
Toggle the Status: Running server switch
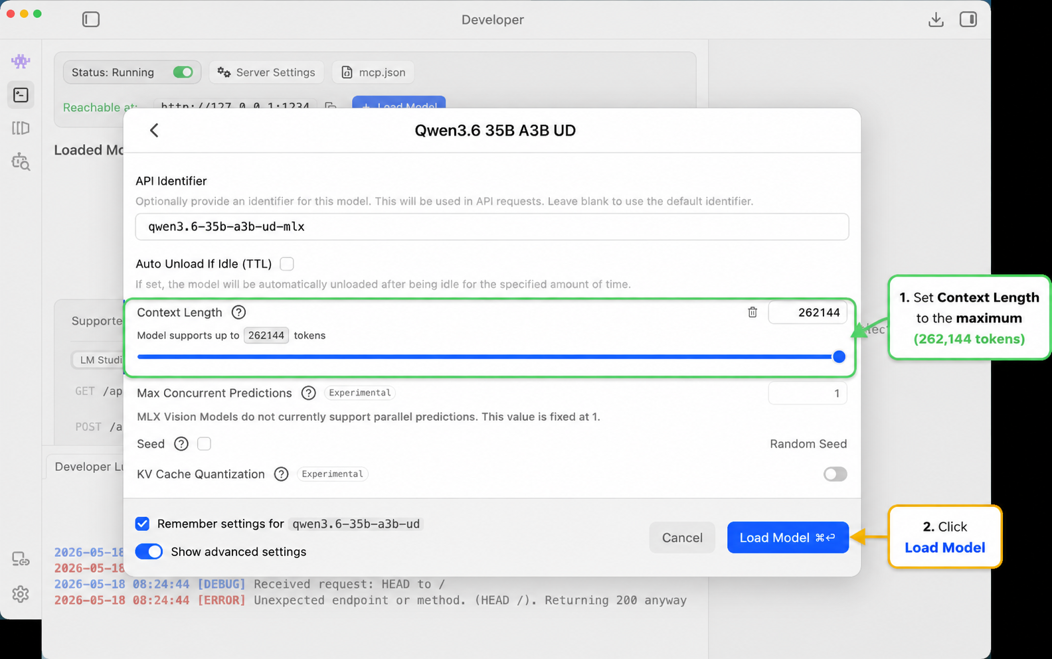pos(183,72)
